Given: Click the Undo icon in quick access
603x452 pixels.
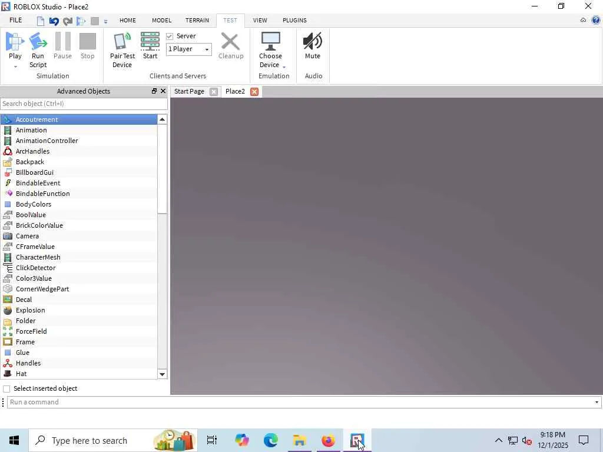Looking at the screenshot, I should (x=54, y=21).
